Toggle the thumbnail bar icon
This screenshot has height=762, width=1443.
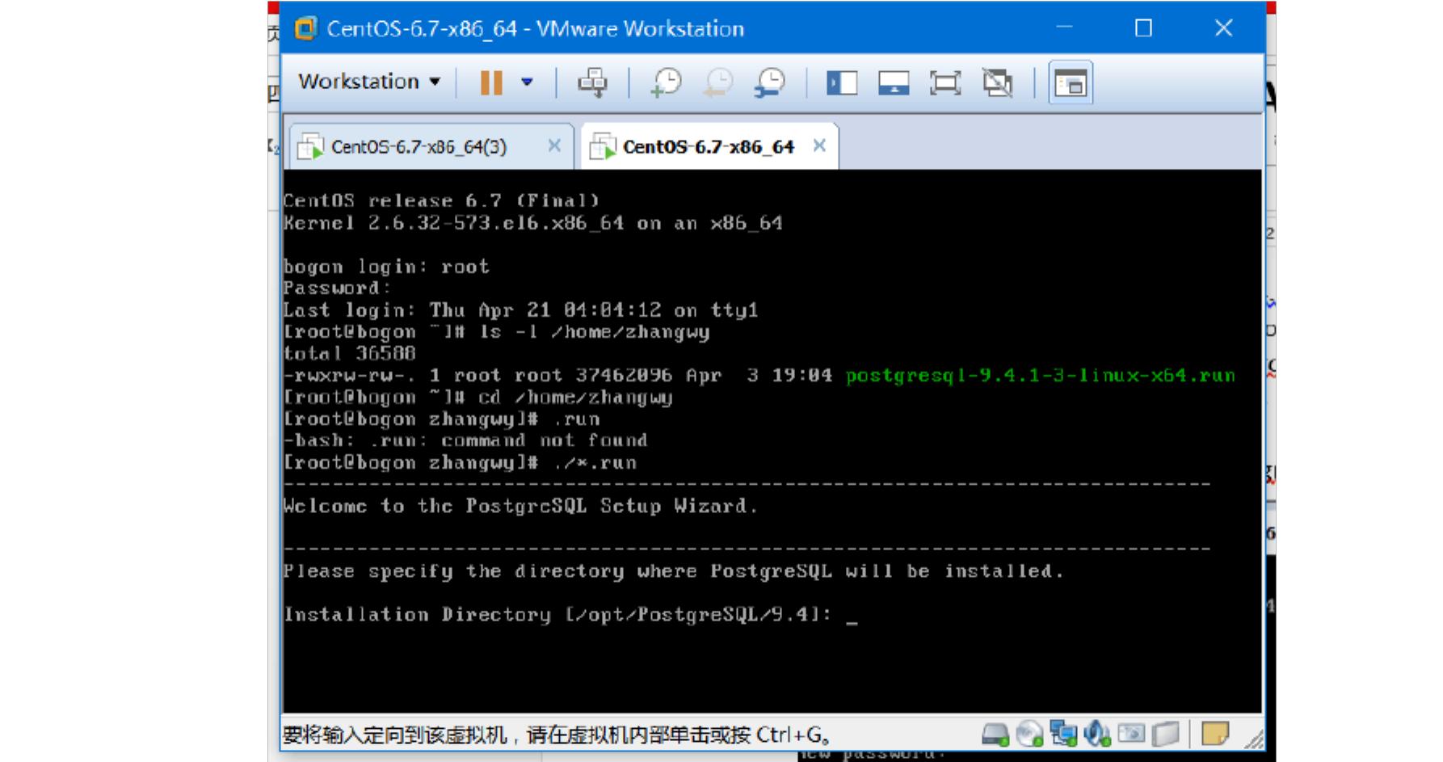(x=894, y=82)
